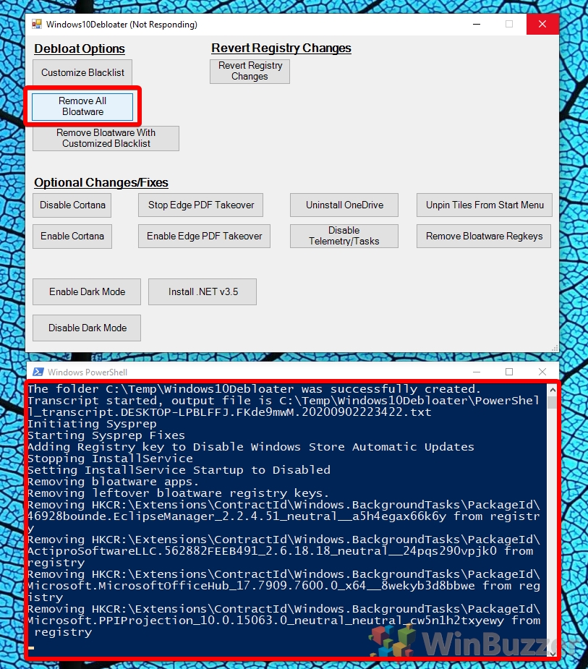This screenshot has width=588, height=669.
Task: Select Remove Bloatware With Customized Blacklist
Action: coord(106,138)
